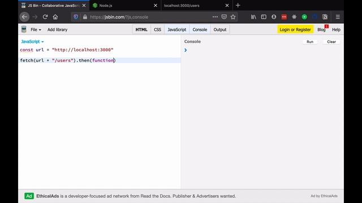The image size is (362, 203).
Task: Expand the JavaScript language dropdown
Action: point(32,42)
